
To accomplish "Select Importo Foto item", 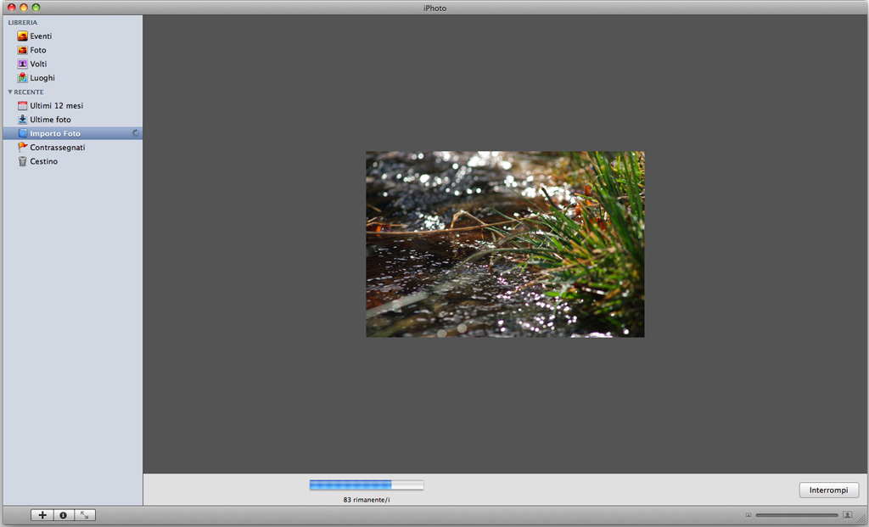I will 73,133.
